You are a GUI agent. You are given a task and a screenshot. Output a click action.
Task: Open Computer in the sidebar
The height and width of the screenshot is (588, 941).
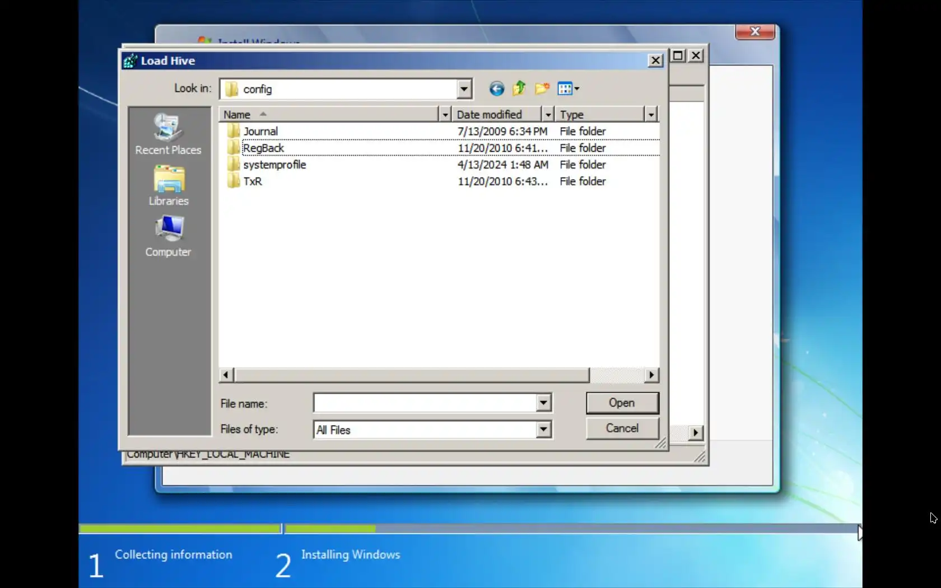point(168,236)
